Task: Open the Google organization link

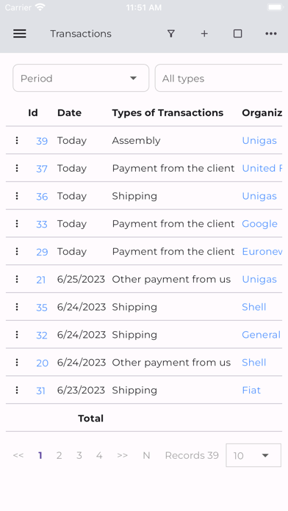Action: click(259, 224)
